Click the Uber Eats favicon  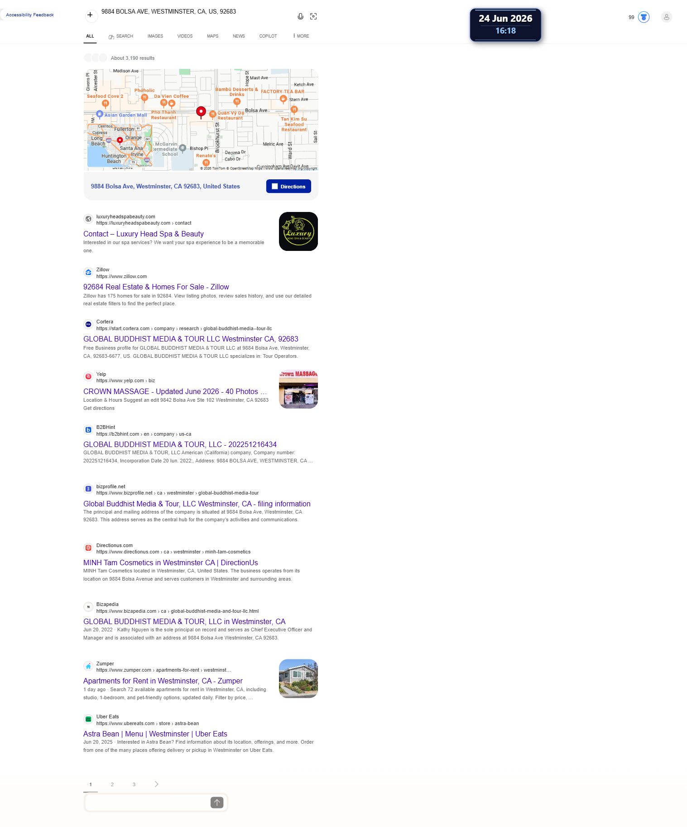(88, 719)
